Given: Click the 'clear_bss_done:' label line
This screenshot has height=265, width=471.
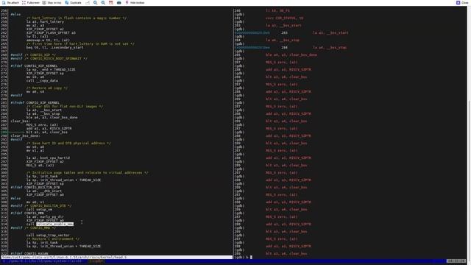Looking at the screenshot, I should (x=25, y=135).
